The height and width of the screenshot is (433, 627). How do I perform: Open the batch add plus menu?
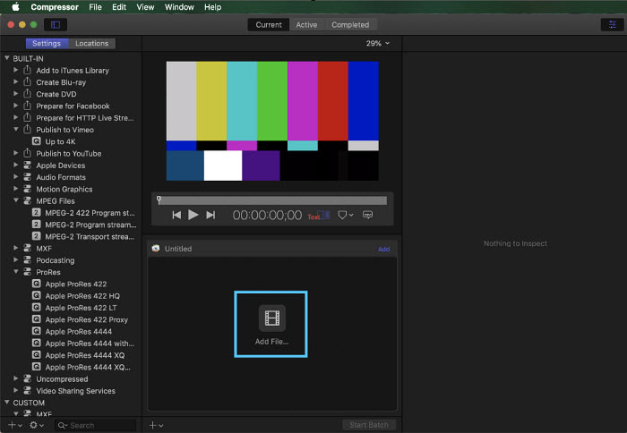coord(157,426)
